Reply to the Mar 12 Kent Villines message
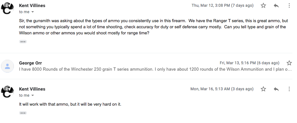This screenshot has width=297, height=123. (276, 6)
